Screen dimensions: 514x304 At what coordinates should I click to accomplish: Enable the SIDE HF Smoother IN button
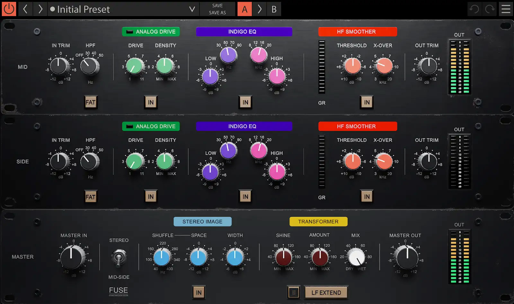pyautogui.click(x=367, y=197)
